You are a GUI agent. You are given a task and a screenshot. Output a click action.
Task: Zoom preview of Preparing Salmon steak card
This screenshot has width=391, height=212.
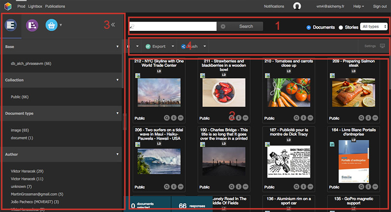click(361, 118)
